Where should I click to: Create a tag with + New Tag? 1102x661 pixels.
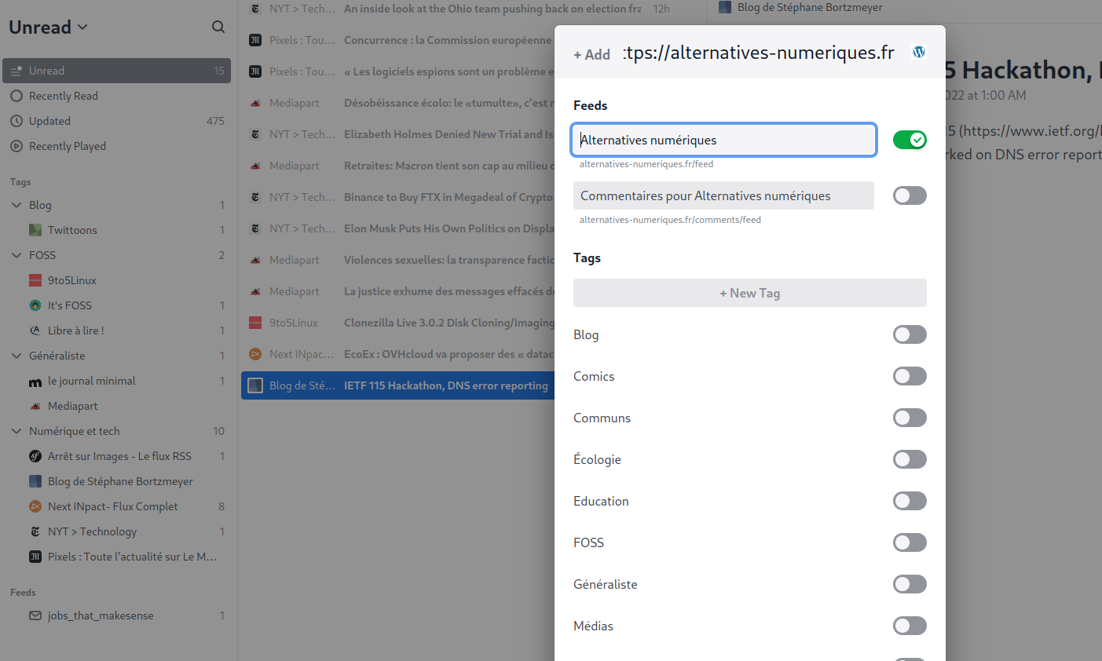coord(750,293)
